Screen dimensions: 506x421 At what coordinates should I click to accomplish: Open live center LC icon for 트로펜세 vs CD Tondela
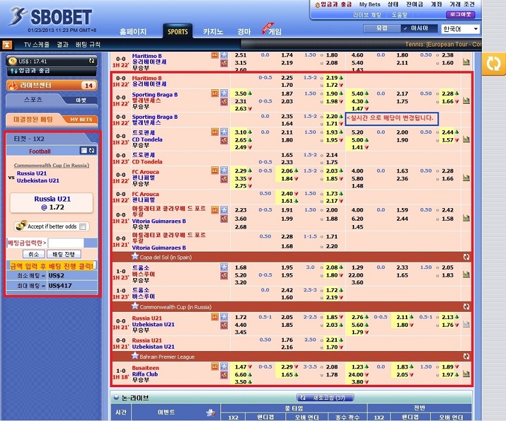215,132
